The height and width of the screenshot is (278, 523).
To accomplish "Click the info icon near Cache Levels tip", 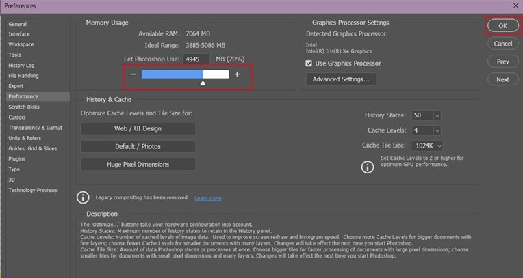I will (369, 165).
